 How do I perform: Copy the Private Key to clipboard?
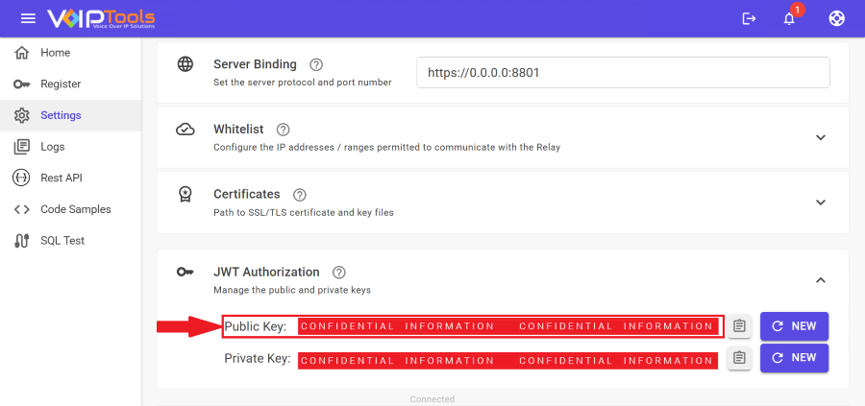pyautogui.click(x=739, y=359)
